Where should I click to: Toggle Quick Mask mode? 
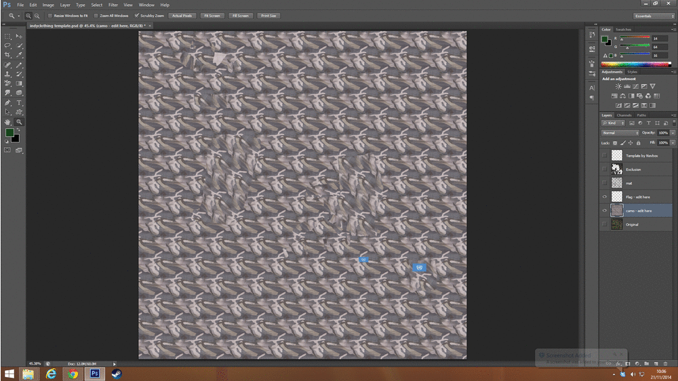[x=7, y=150]
